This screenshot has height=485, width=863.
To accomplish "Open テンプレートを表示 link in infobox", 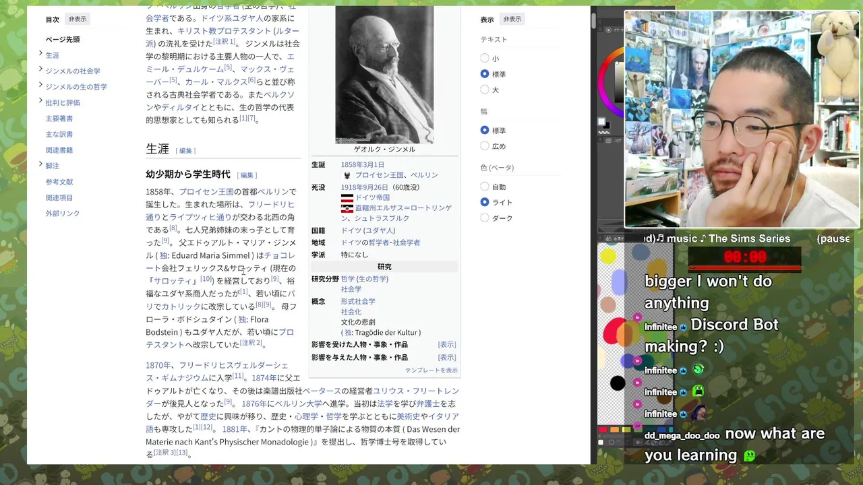I will 431,370.
